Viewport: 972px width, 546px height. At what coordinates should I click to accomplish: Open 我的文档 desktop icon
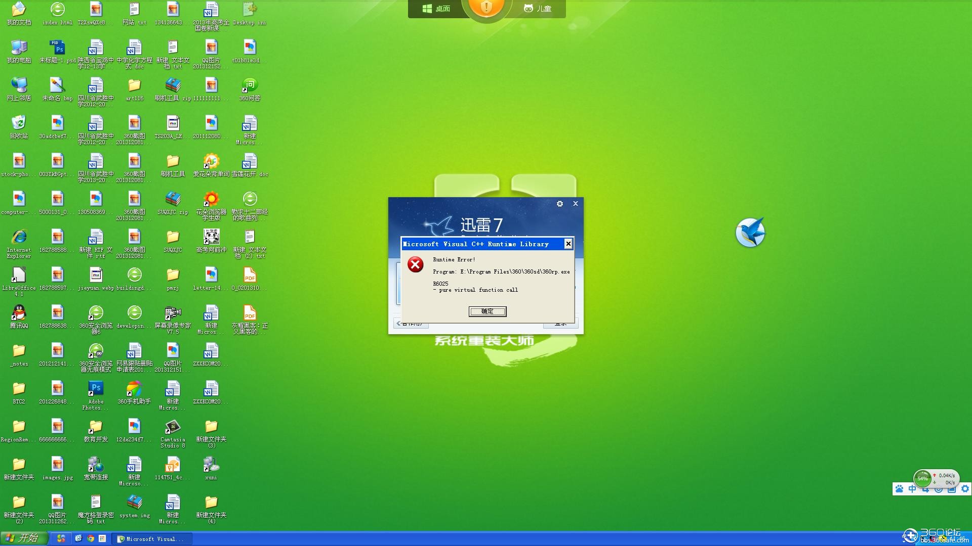coord(19,14)
